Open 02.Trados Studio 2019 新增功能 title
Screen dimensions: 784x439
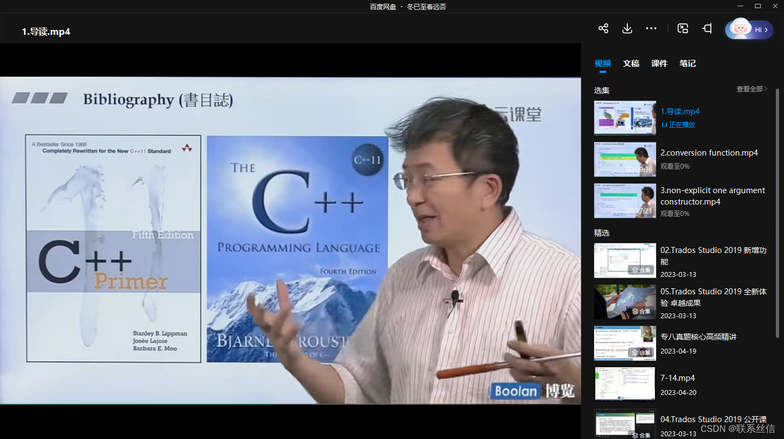pos(713,256)
